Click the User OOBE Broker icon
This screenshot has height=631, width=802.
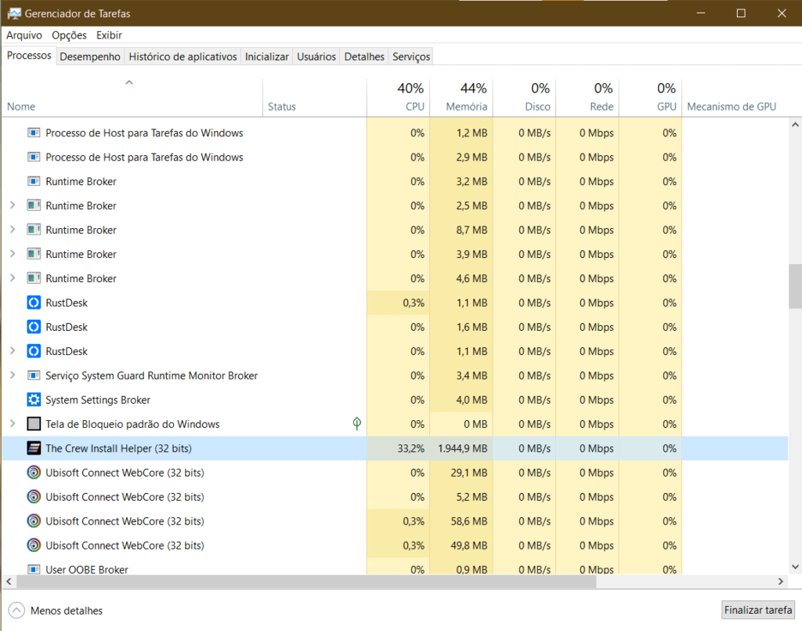pos(34,569)
